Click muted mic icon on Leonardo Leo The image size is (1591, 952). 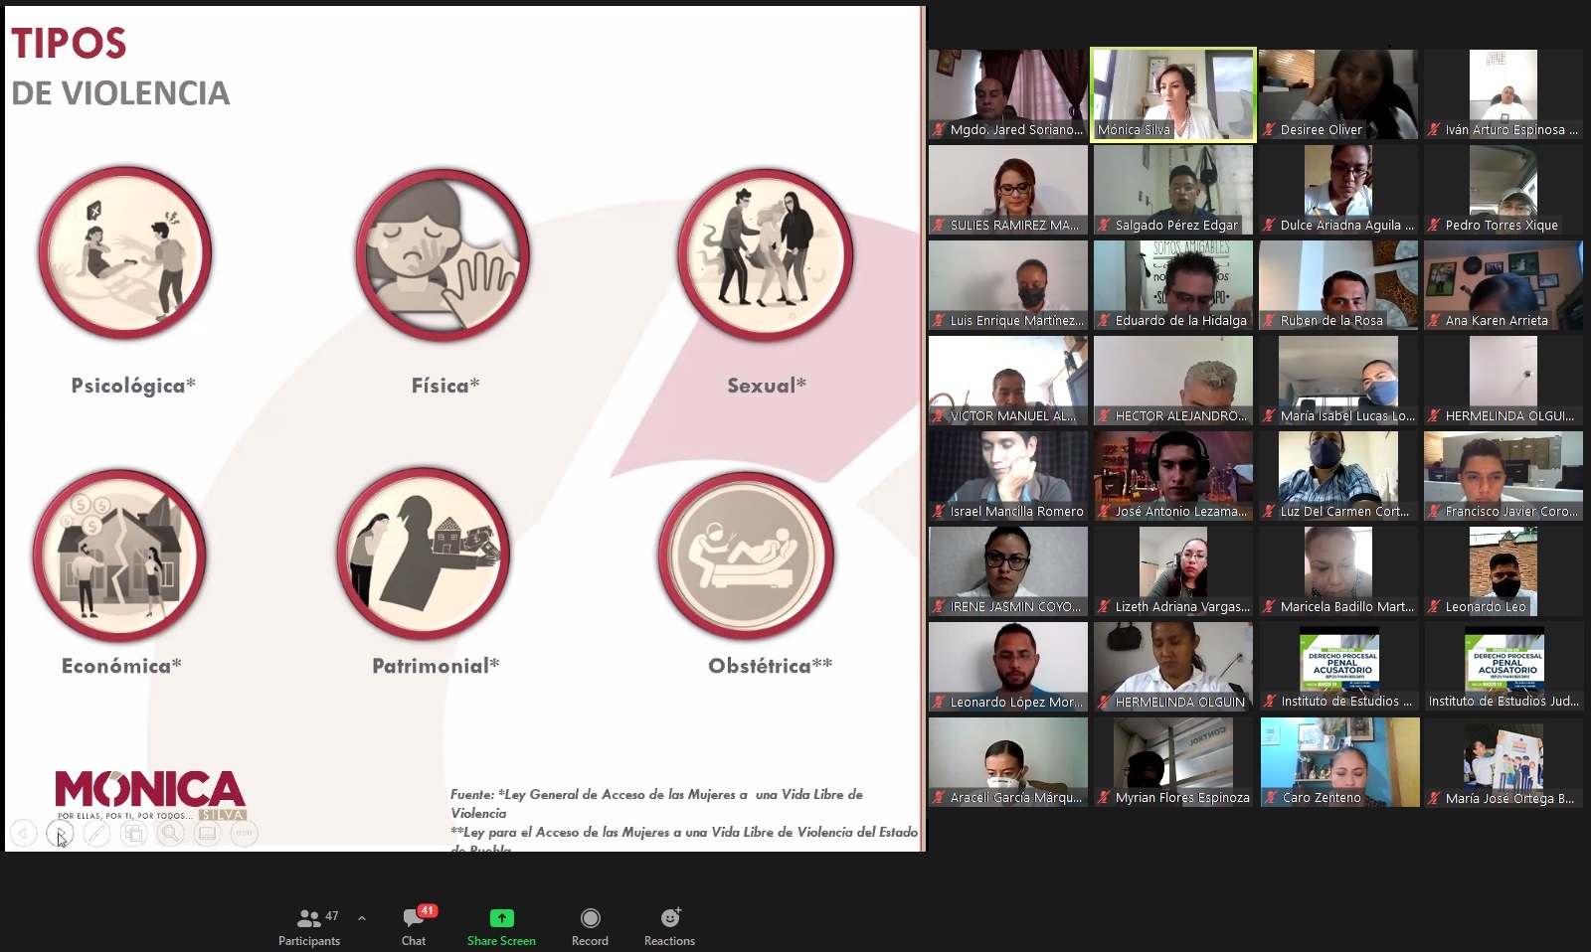coord(1434,606)
